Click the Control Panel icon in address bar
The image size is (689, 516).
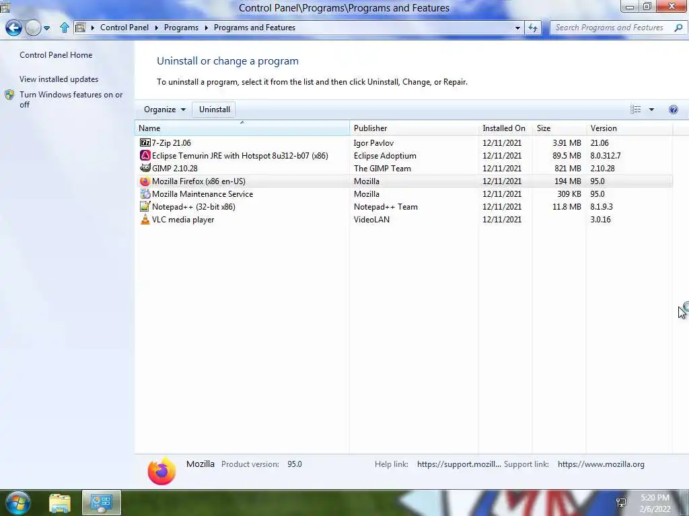[x=81, y=28]
